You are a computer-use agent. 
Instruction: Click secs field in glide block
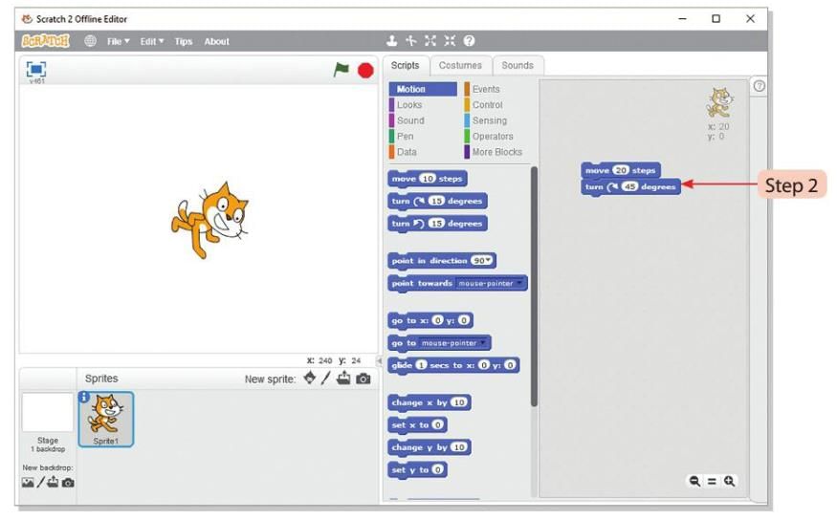pos(421,365)
